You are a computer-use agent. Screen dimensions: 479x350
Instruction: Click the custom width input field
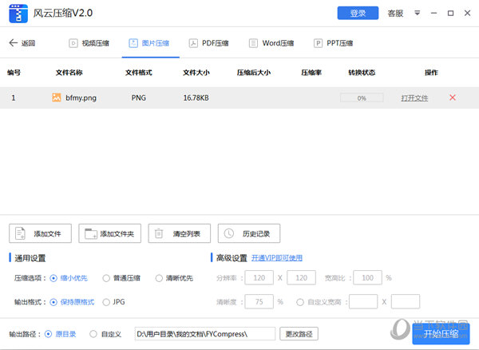[363, 302]
